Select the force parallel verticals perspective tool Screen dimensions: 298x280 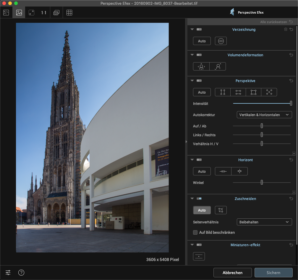223,92
